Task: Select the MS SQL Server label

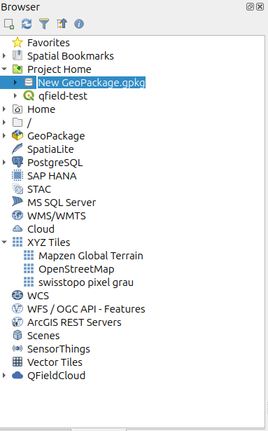Action: coord(62,203)
